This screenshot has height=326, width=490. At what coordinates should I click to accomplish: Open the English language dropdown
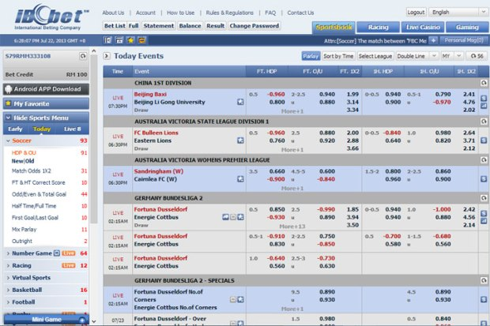[458, 12]
